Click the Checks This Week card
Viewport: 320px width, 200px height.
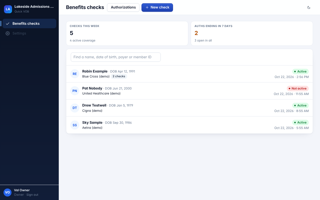coord(127,33)
